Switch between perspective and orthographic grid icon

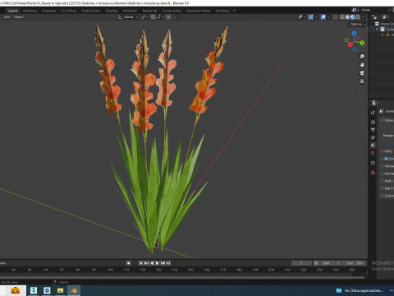pyautogui.click(x=362, y=81)
